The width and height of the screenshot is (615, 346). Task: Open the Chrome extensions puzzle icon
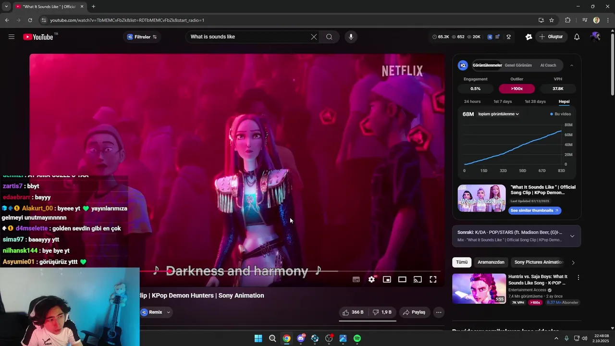pyautogui.click(x=568, y=20)
